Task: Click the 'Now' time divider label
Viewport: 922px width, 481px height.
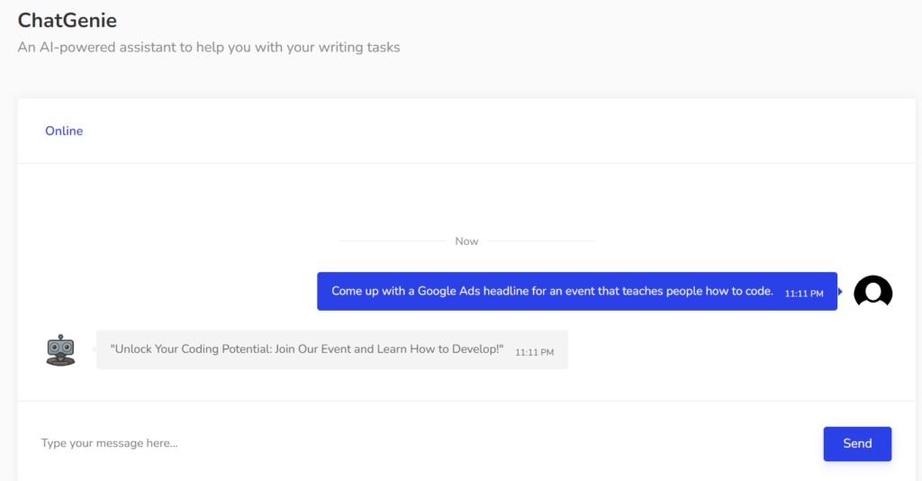Action: (x=466, y=241)
